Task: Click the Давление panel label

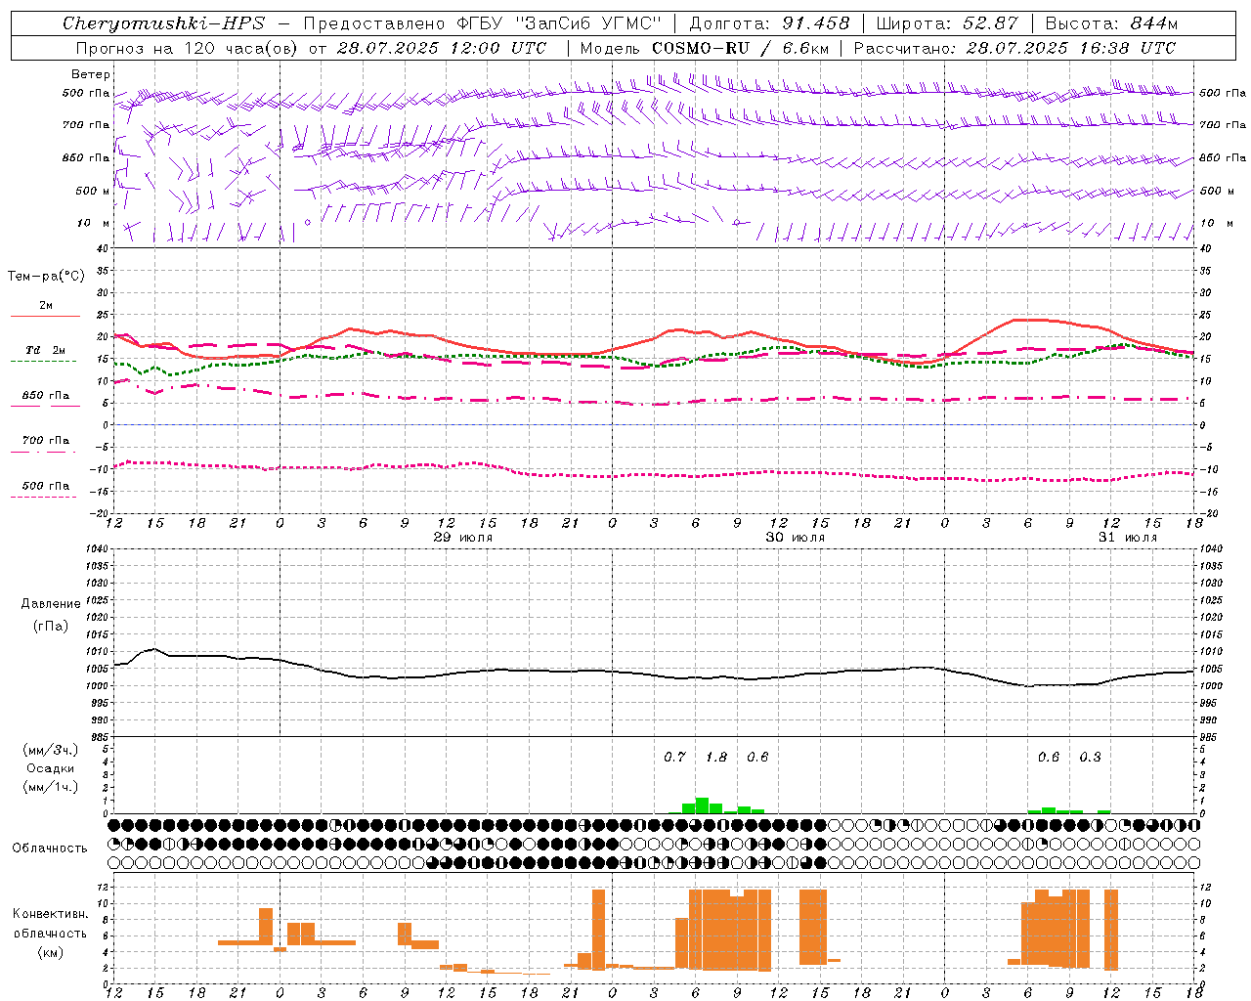Action: tap(51, 604)
